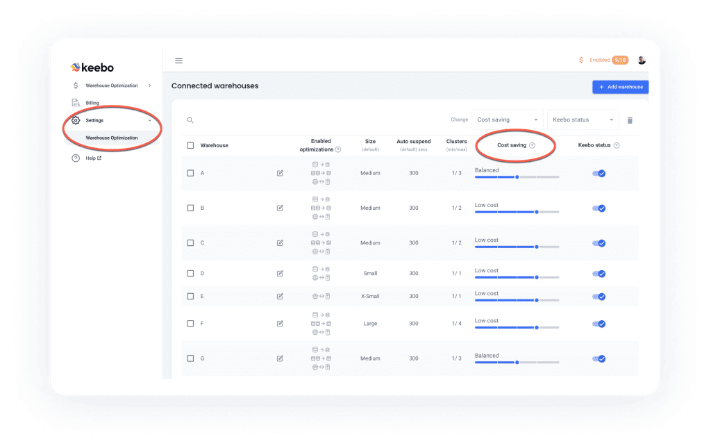
Task: Click the delete trash icon above the table
Action: point(630,119)
